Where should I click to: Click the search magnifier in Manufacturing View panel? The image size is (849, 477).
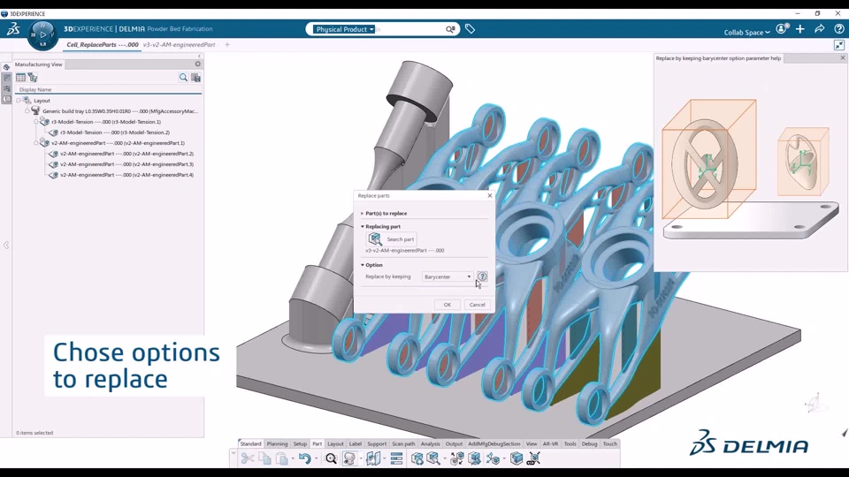(x=184, y=78)
